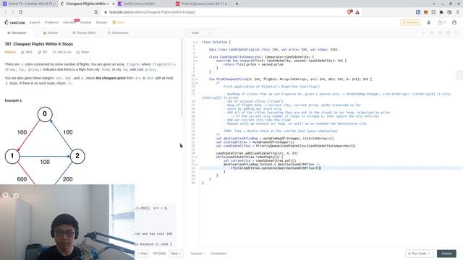Open Store in LeetCode navbar
463x260 pixels.
(119, 22)
